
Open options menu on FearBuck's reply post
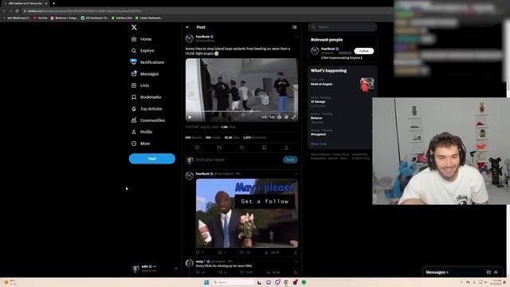pos(296,174)
